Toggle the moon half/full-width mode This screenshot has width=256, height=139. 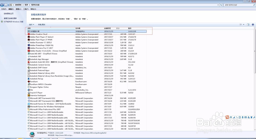coord(234,117)
